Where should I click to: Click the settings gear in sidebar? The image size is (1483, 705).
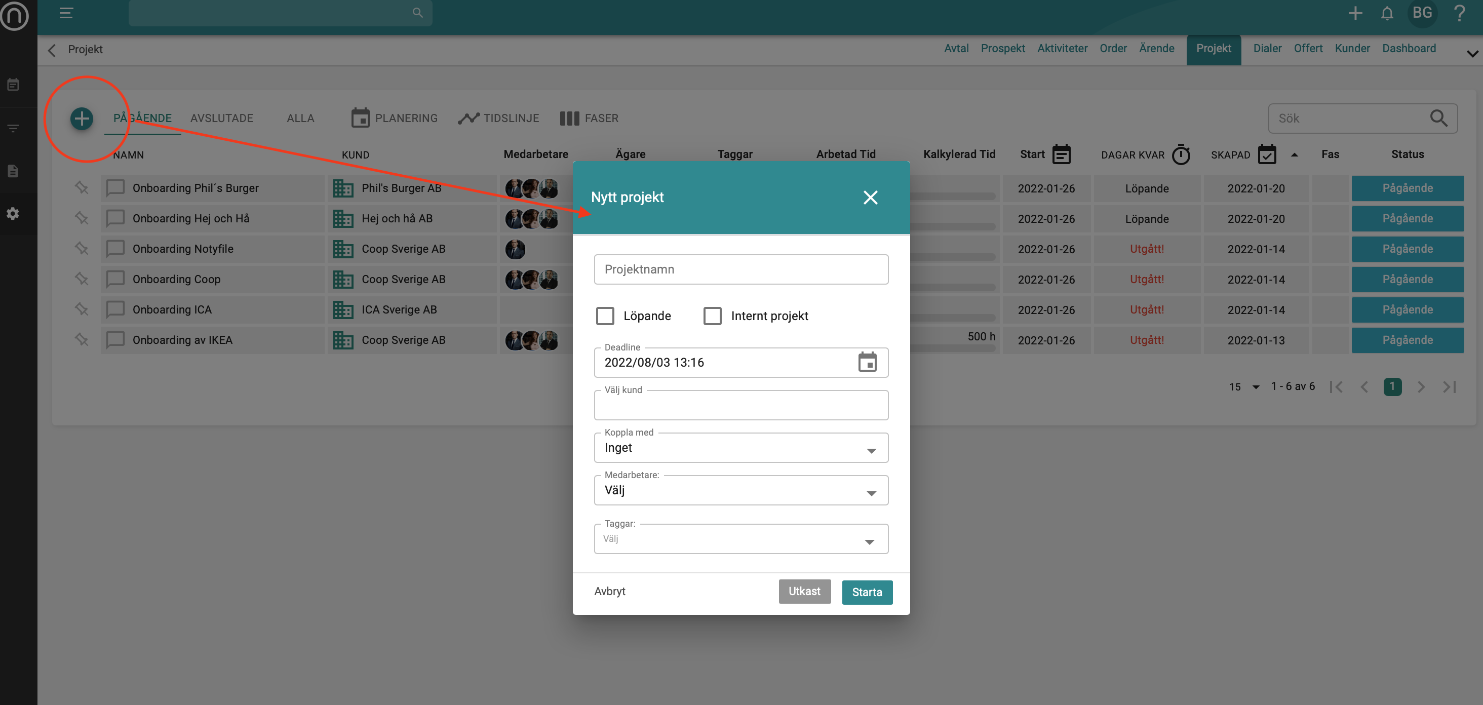click(x=13, y=214)
